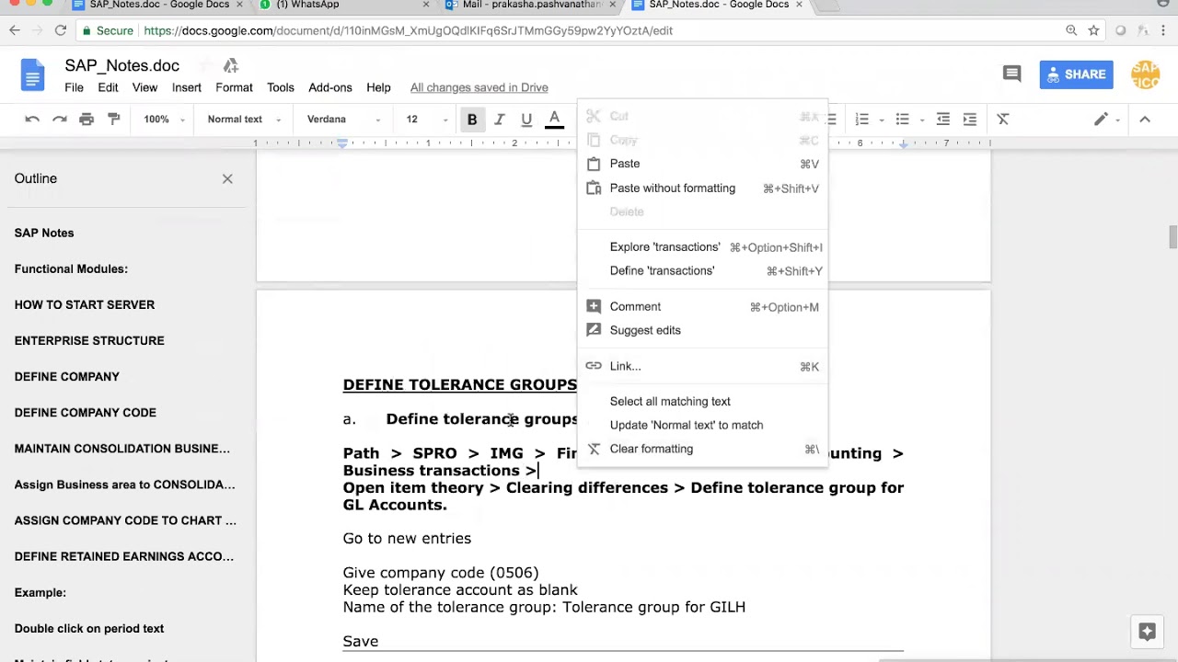The width and height of the screenshot is (1178, 662).
Task: Click the bulleted list icon
Action: (903, 120)
